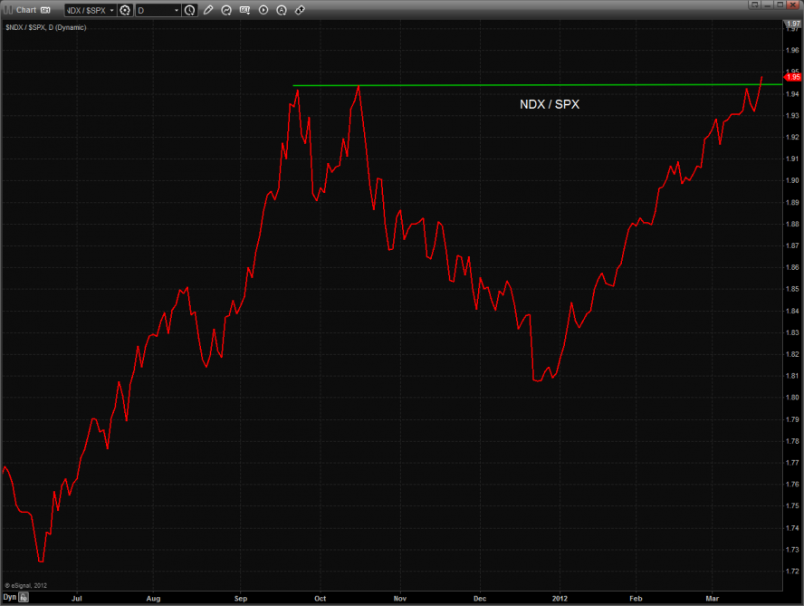Click the red 1.95 price marker on axis
This screenshot has height=606, width=804.
click(x=794, y=77)
